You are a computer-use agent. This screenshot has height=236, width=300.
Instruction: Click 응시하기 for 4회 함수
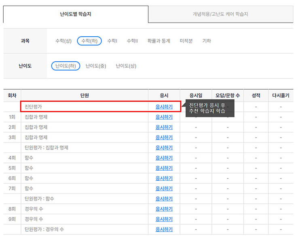pos(164,158)
